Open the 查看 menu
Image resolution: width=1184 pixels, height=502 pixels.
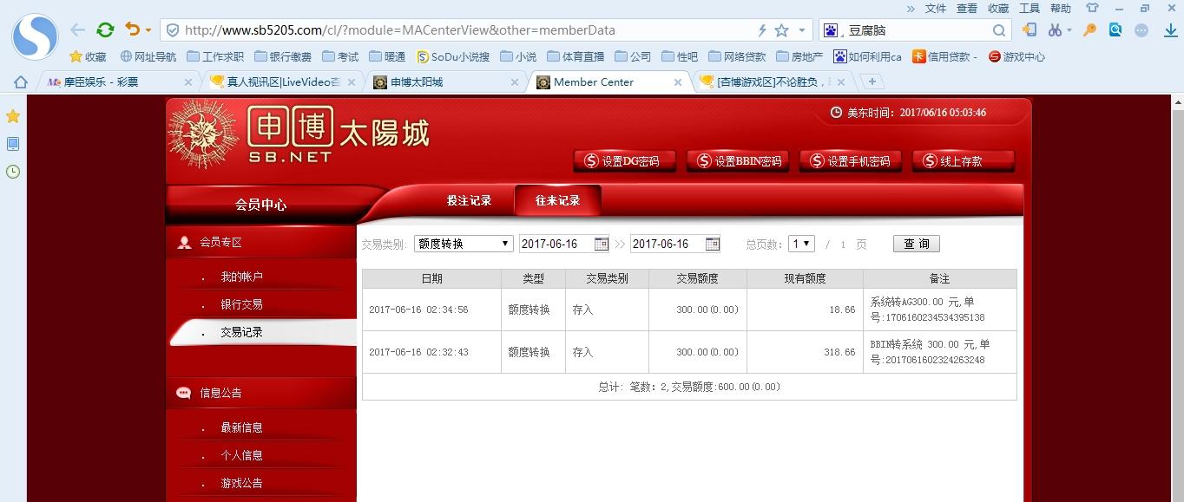(x=967, y=8)
